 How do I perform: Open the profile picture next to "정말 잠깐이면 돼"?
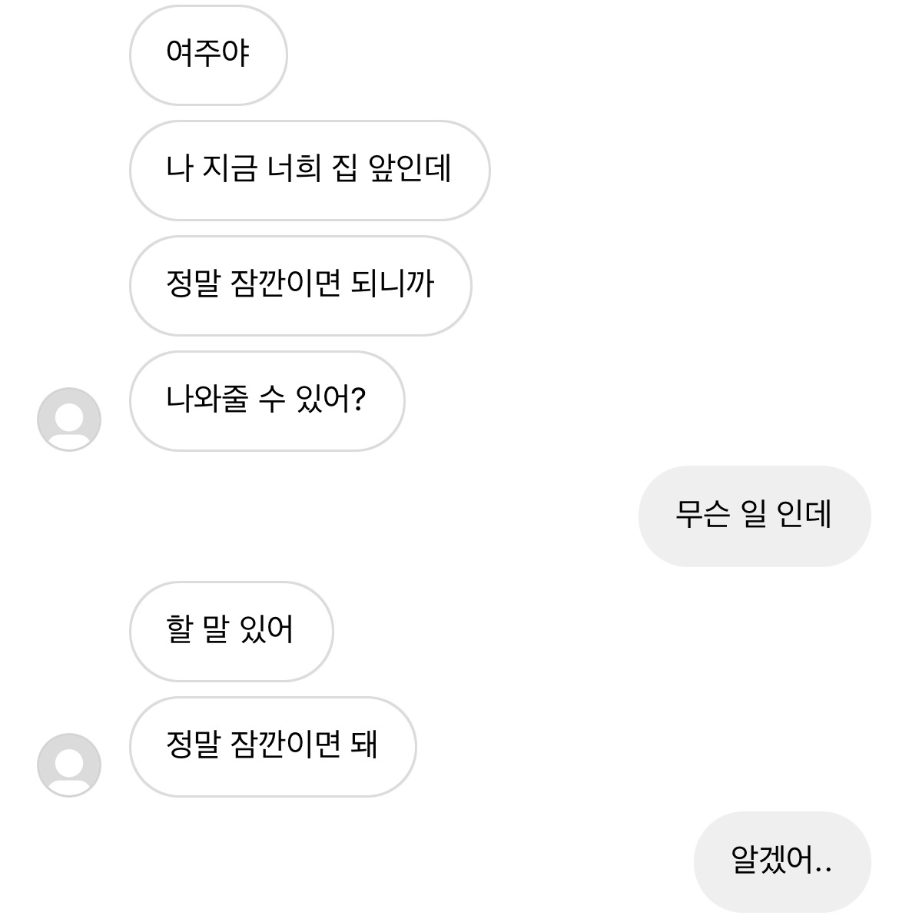point(69,765)
